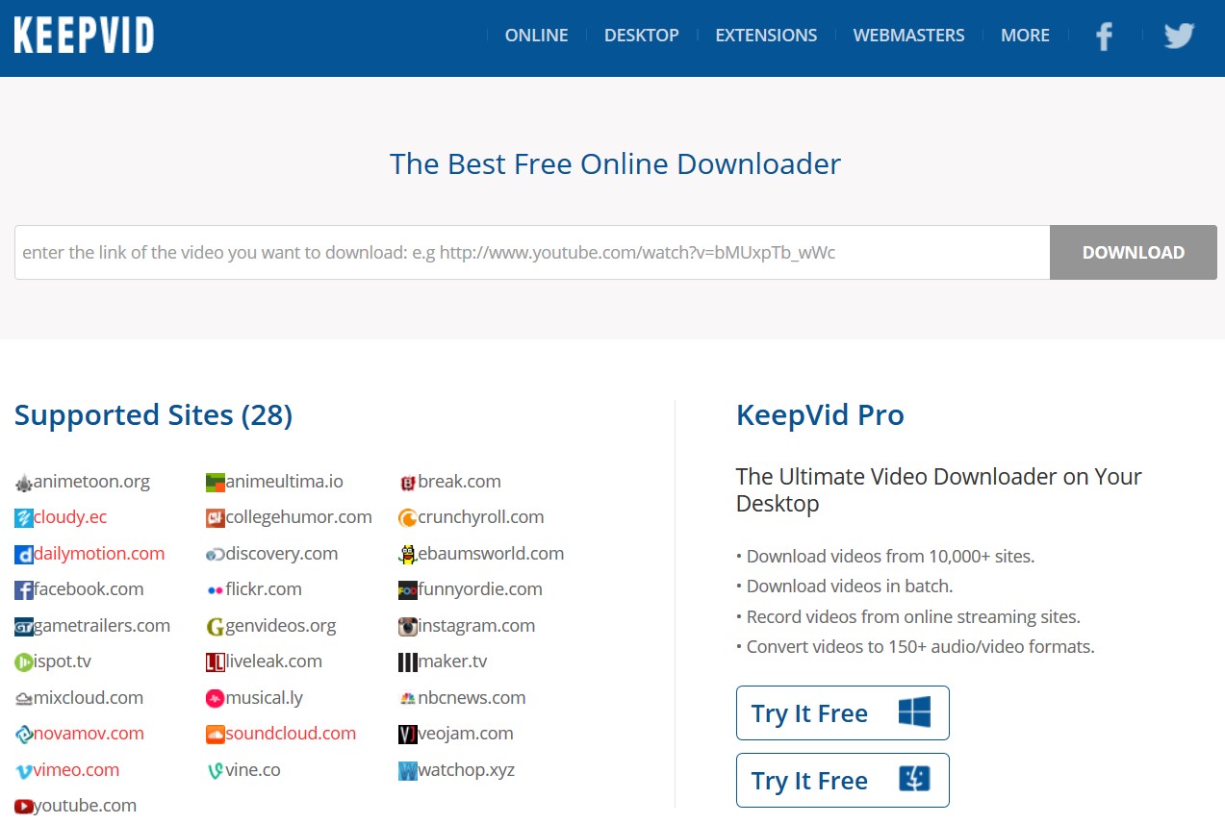Click the youtube.com site icon
The image size is (1225, 824).
24,807
